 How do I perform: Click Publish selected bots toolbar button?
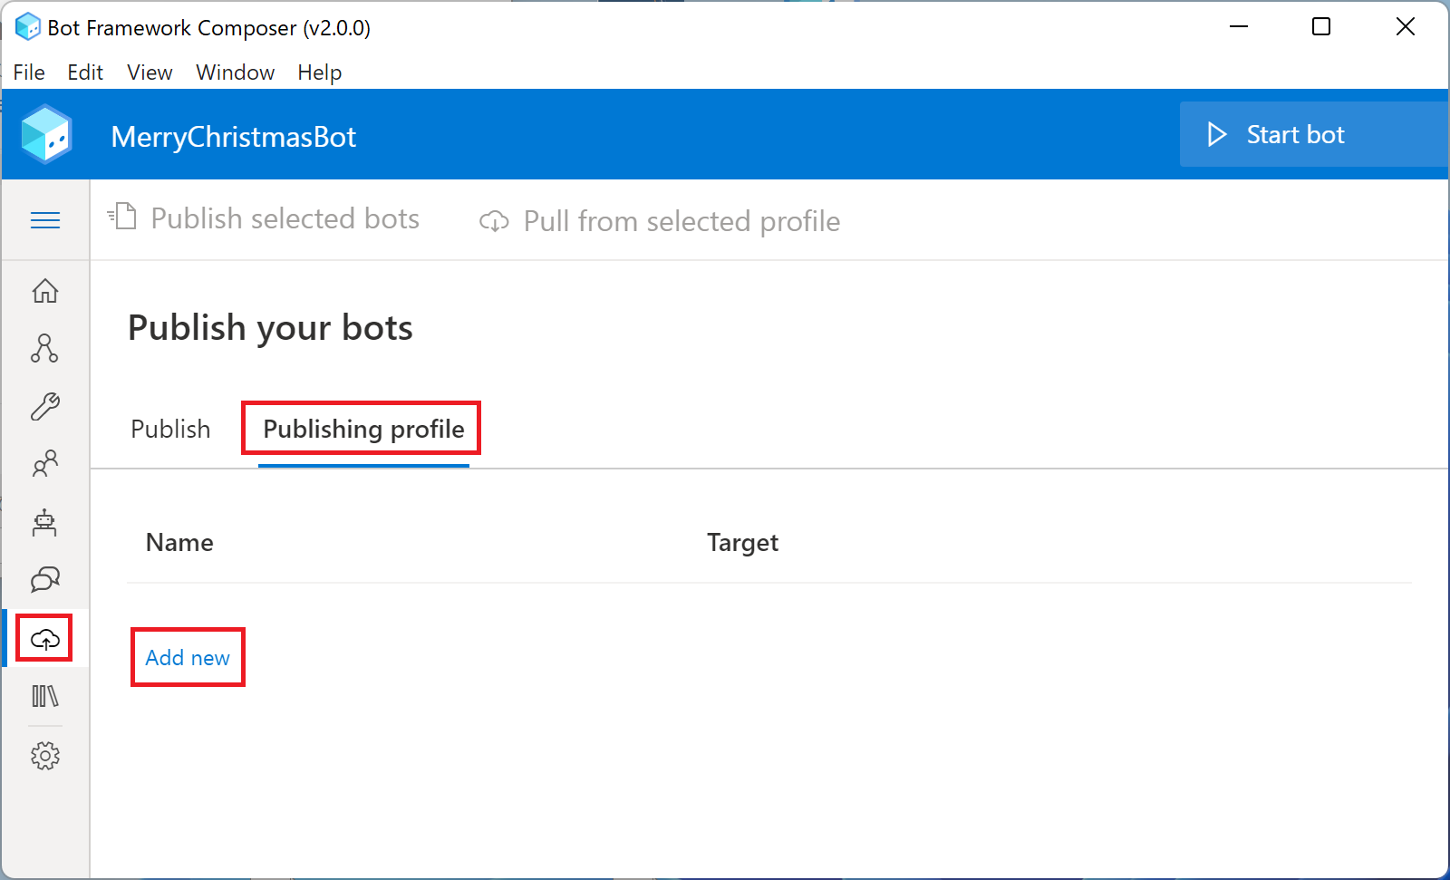(264, 219)
